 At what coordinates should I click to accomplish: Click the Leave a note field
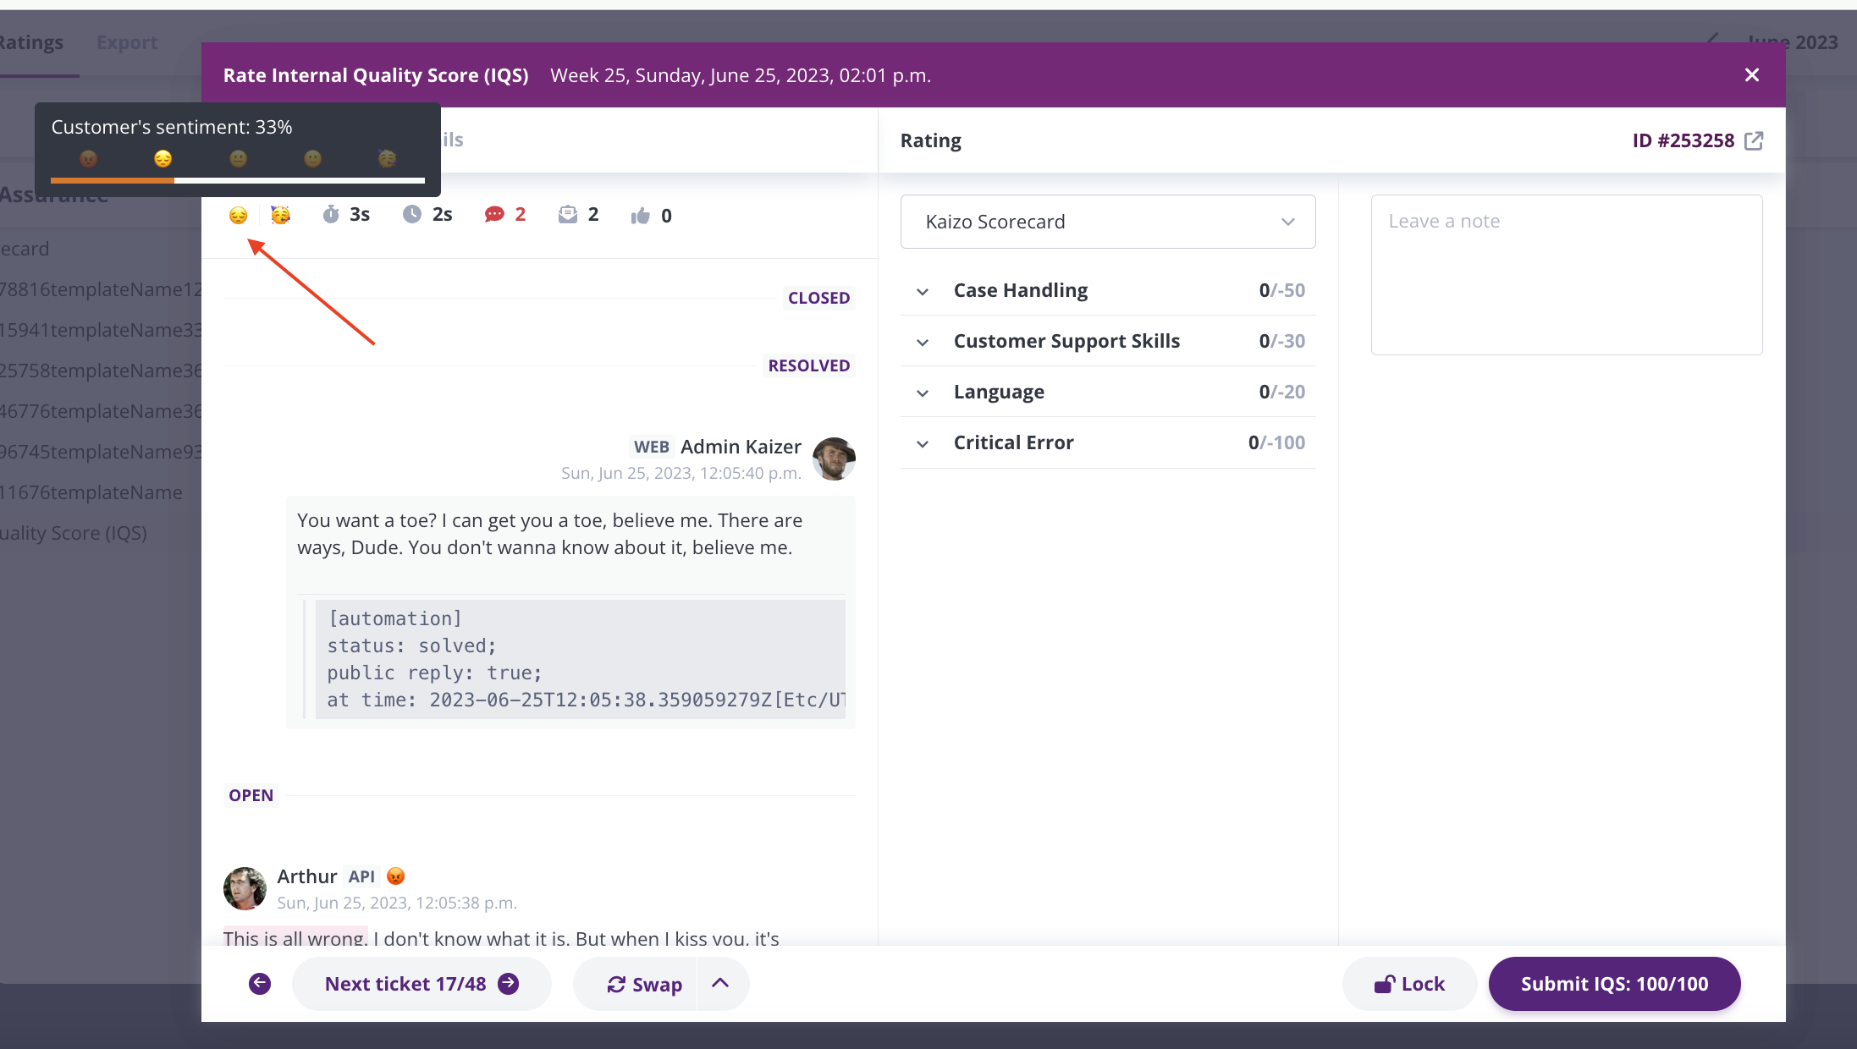coord(1567,275)
